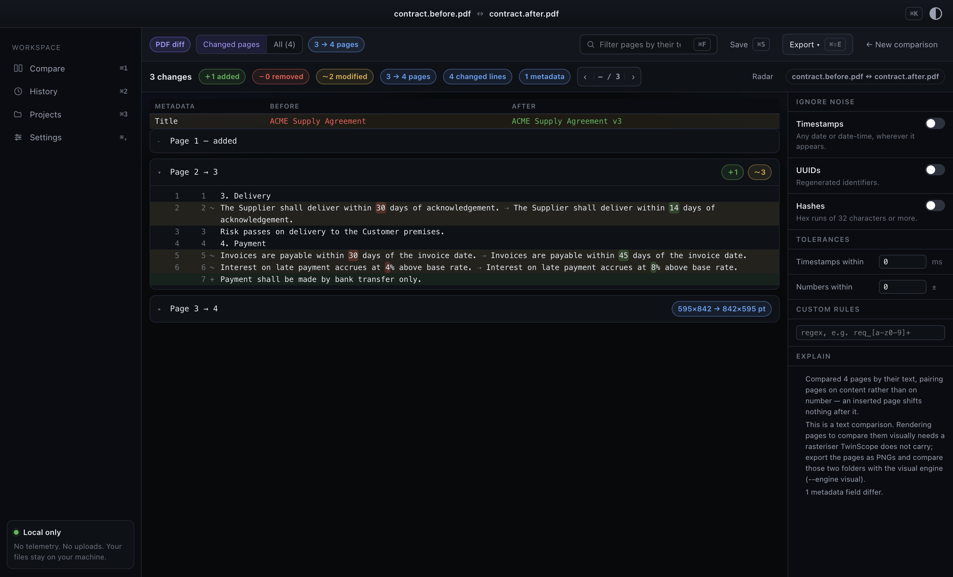Collapse the Page 2 → 3 section

[159, 172]
